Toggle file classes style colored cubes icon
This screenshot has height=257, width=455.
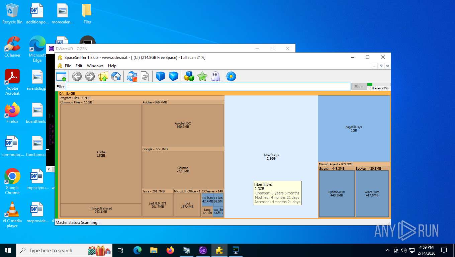[189, 76]
